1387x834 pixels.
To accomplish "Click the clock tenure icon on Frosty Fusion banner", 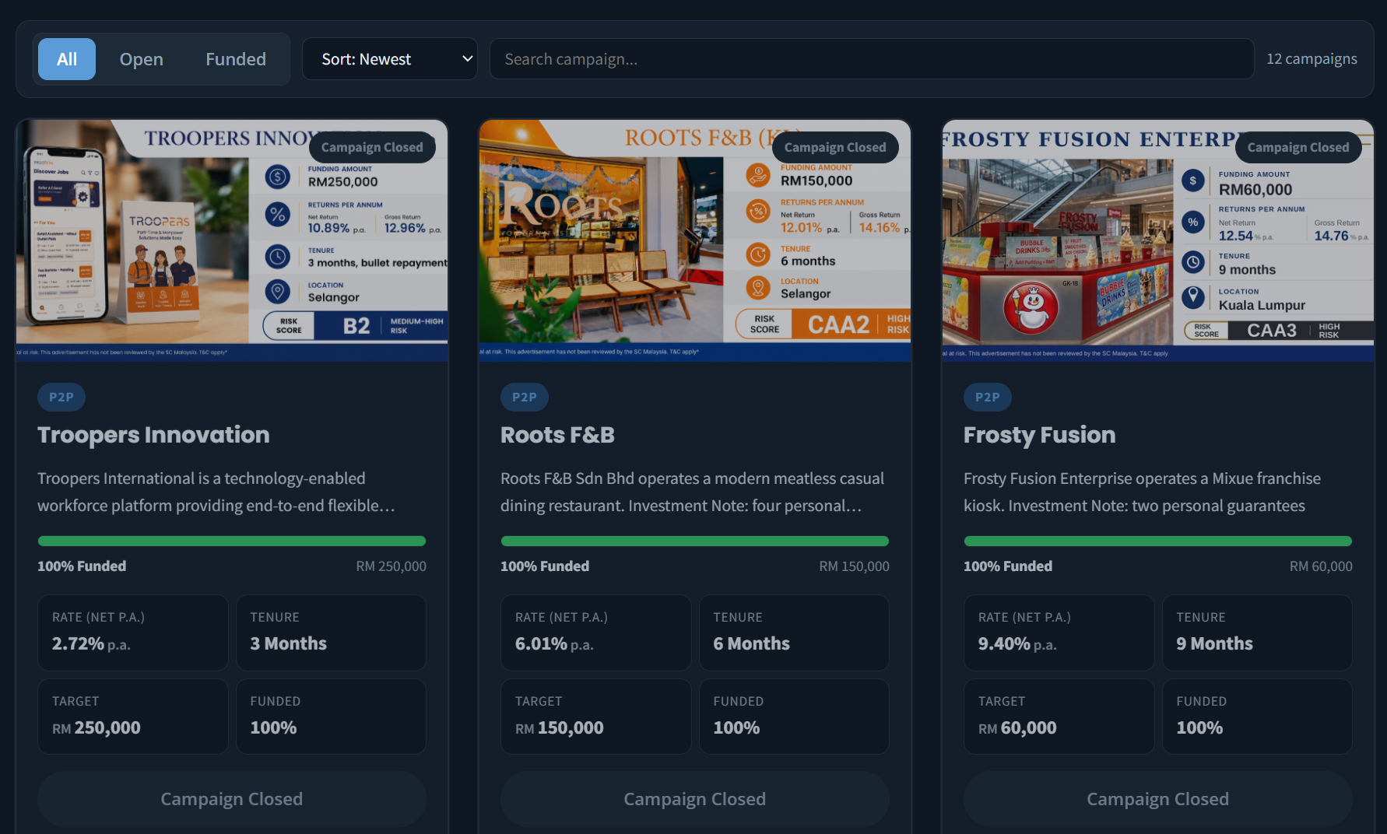I will [1193, 261].
